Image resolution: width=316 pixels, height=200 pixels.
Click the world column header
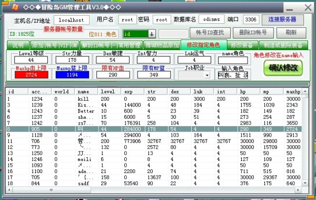coord(63,91)
